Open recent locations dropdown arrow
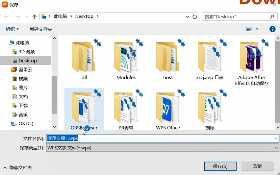The image size is (280, 175). coord(27,17)
